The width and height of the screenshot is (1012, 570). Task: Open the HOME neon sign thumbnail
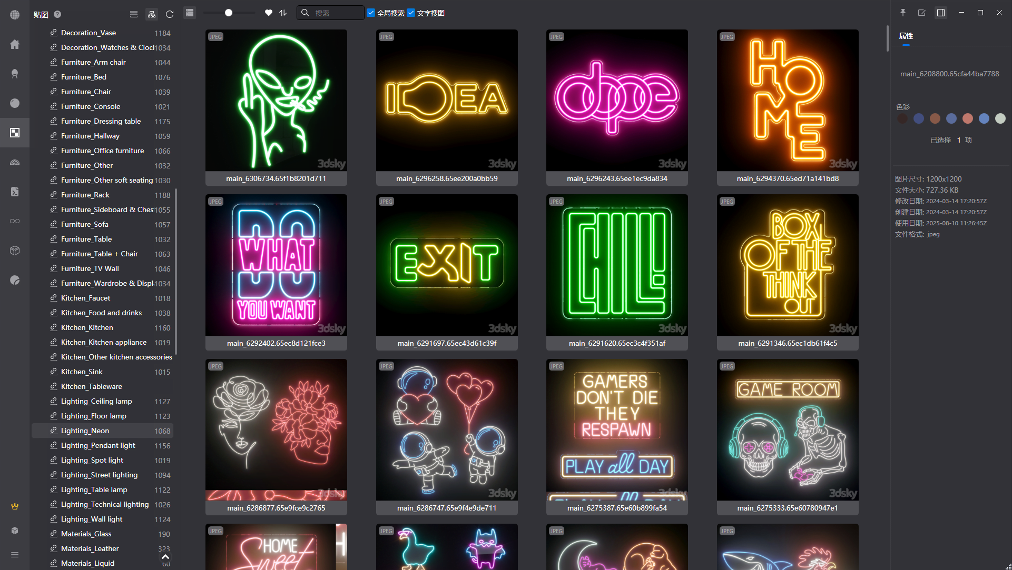[x=787, y=100]
